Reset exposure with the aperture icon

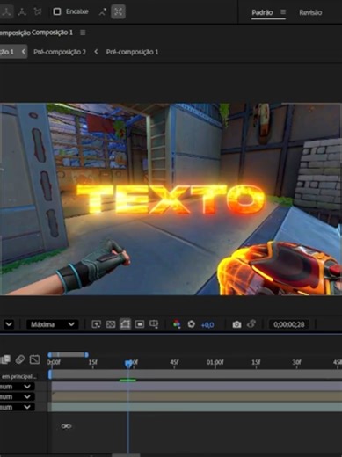coord(191,324)
